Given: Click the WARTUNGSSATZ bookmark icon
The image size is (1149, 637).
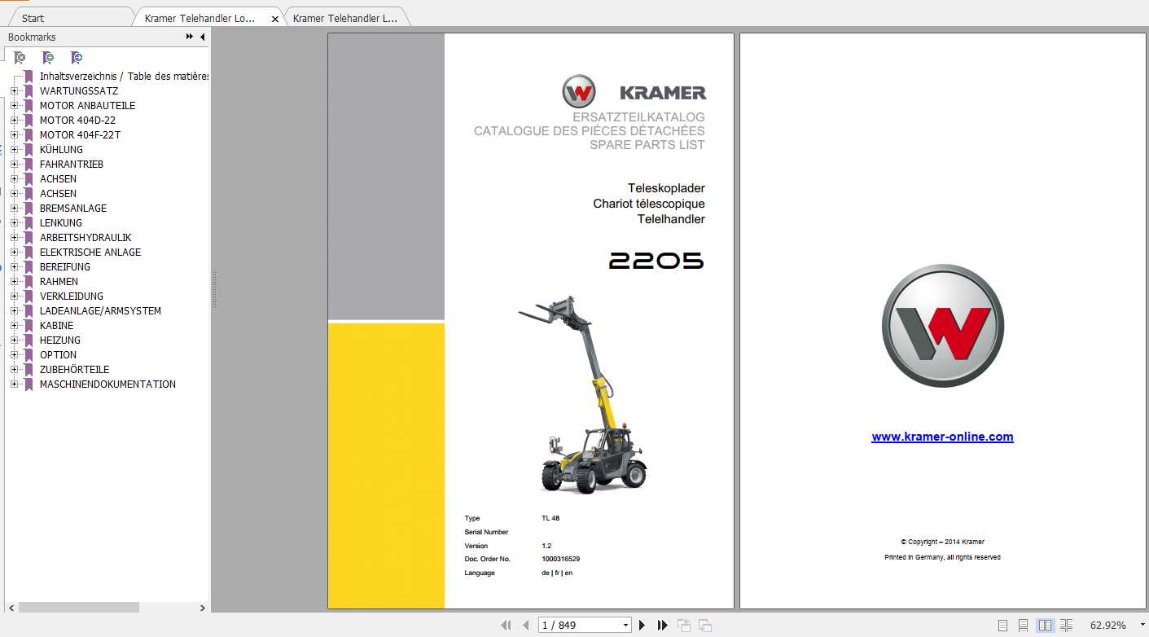Looking at the screenshot, I should pyautogui.click(x=29, y=91).
